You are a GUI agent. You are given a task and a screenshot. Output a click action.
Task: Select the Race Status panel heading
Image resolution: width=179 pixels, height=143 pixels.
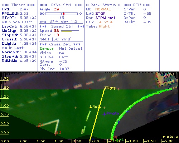point(103,5)
